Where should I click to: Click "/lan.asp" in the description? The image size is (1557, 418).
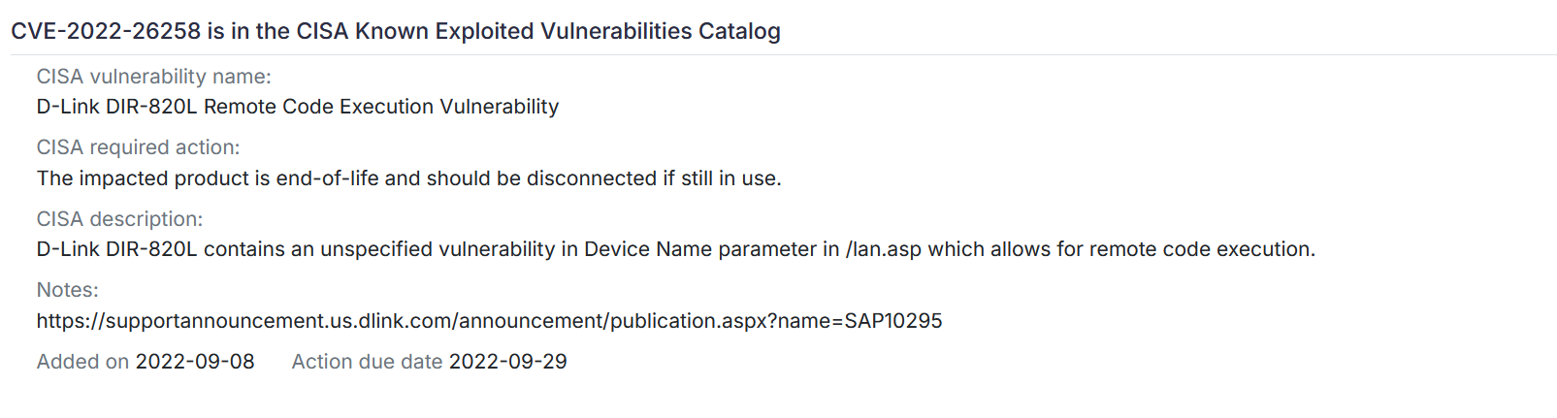pyautogui.click(x=884, y=249)
